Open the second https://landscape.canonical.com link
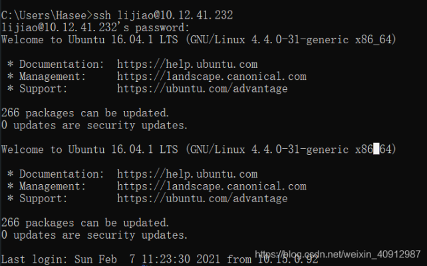 tap(212, 186)
